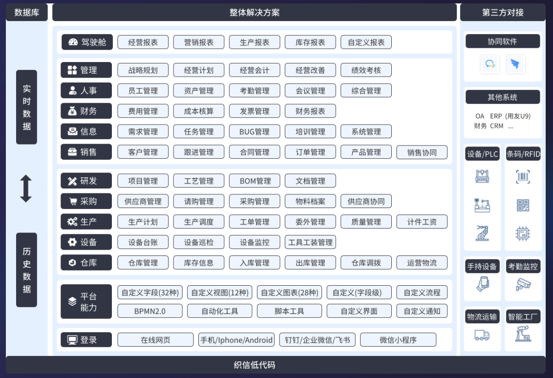The width and height of the screenshot is (553, 378).
Task: Click the WeCom chat bubble icon
Action: coord(489,64)
